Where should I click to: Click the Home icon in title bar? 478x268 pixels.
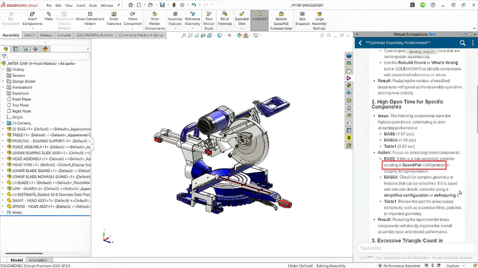(130, 5)
